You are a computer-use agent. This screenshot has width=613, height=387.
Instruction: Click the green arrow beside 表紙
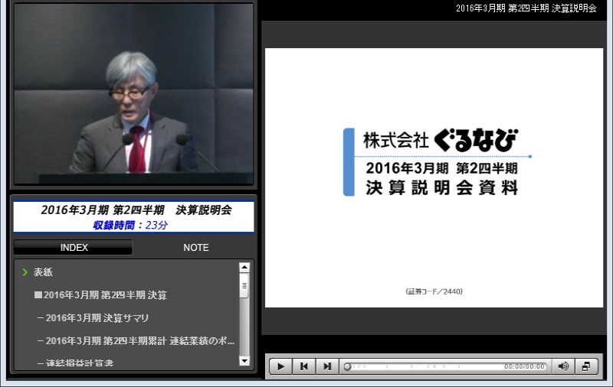click(25, 272)
